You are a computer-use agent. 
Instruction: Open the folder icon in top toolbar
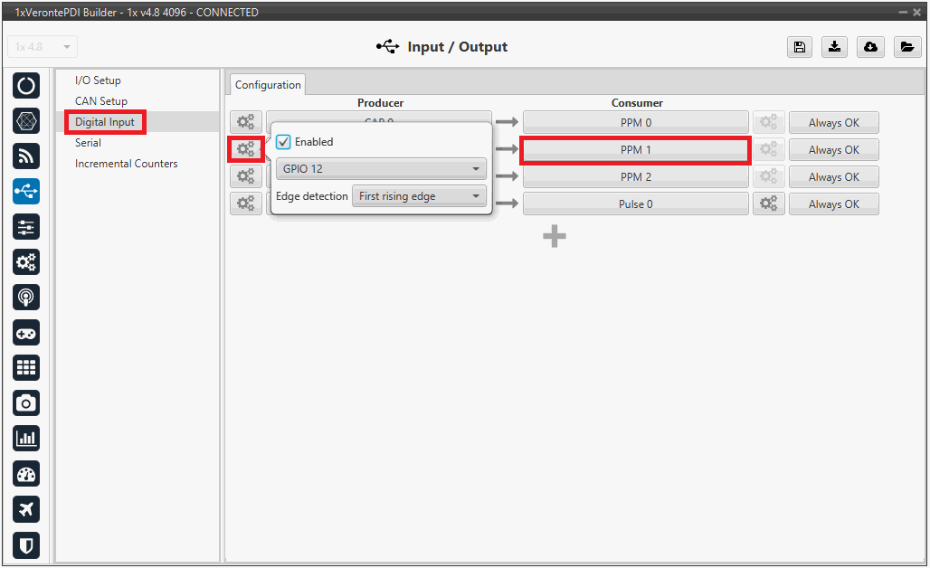point(906,47)
